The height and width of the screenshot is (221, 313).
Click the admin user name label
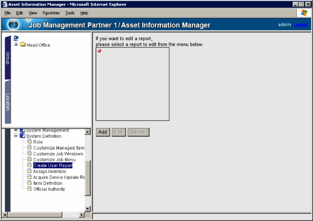[285, 25]
